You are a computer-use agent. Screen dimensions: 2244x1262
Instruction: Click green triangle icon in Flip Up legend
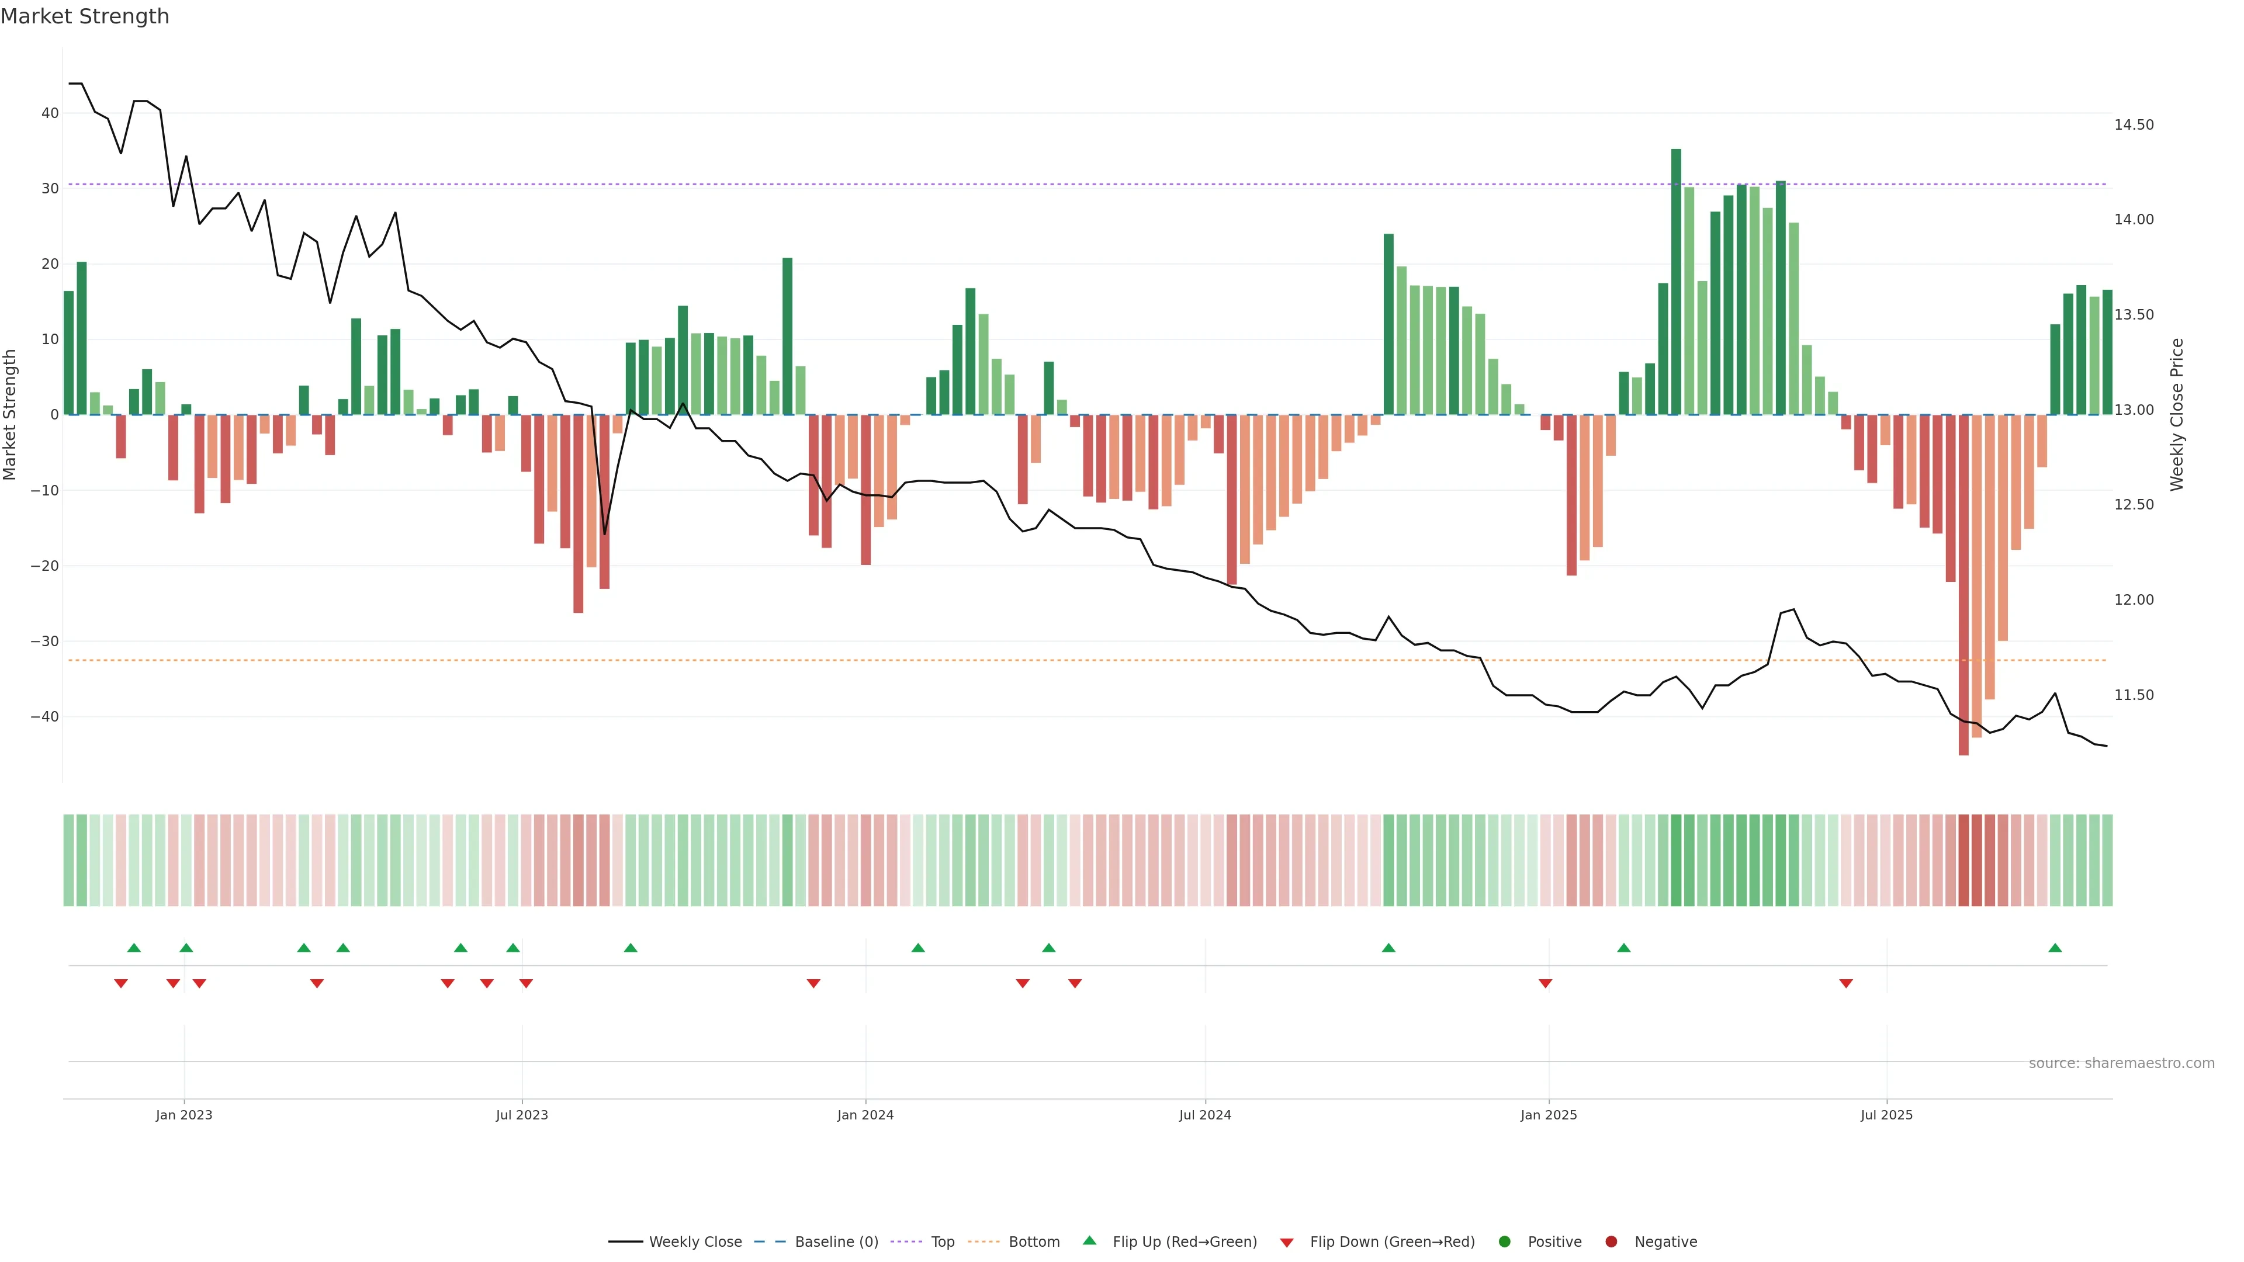(1089, 1240)
